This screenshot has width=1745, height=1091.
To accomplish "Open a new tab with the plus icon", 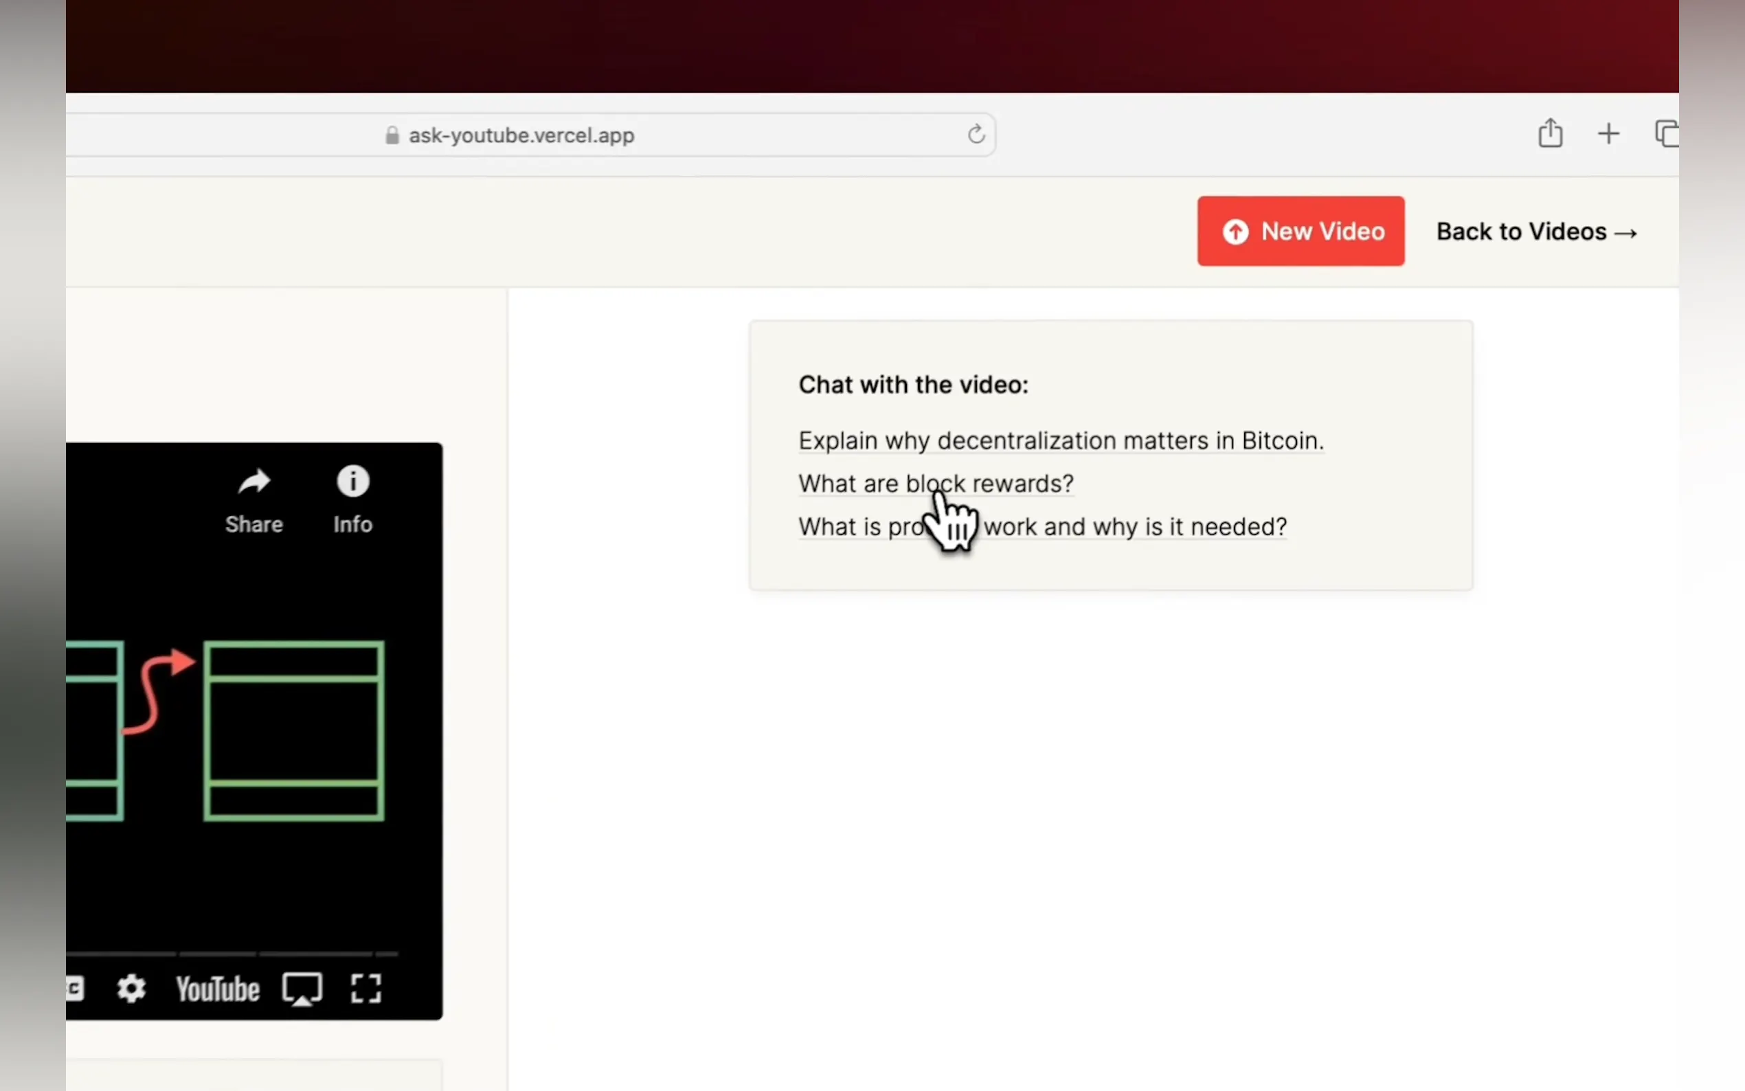I will (1609, 133).
